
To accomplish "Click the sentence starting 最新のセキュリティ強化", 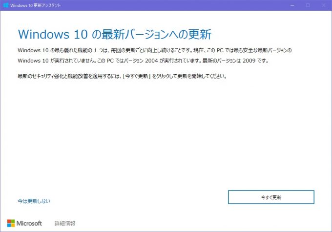I will pyautogui.click(x=122, y=76).
